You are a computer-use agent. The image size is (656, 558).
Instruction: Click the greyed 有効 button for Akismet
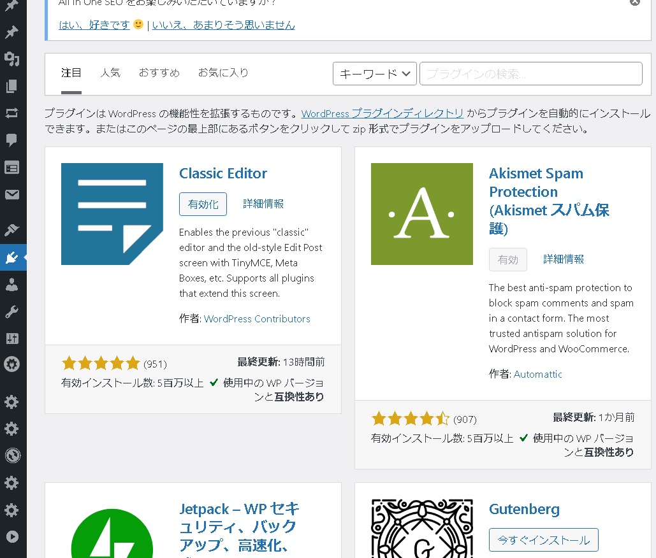click(508, 259)
